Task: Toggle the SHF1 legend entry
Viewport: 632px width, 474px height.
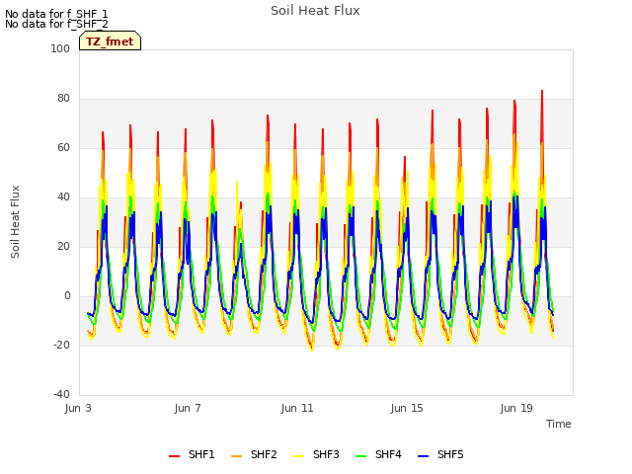Action: pos(192,454)
